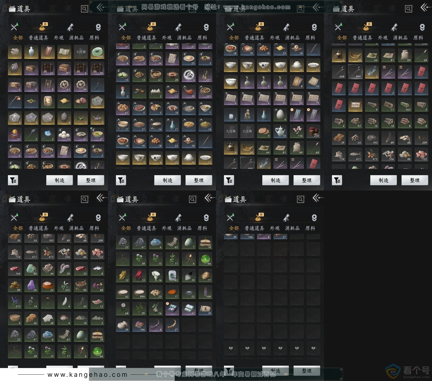Click the first locked inventory slot
The width and height of the screenshot is (432, 381).
[x=231, y=348]
